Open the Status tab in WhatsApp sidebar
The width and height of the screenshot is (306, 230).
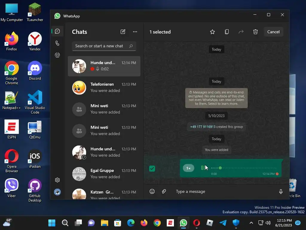click(57, 55)
